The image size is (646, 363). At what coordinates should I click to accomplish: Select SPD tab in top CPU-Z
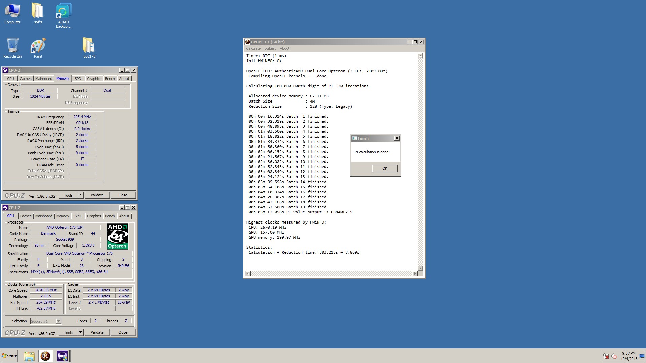pos(78,79)
